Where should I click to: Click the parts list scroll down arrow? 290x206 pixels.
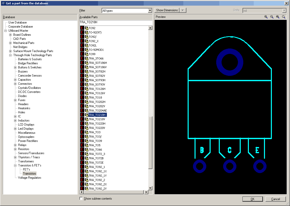150,188
